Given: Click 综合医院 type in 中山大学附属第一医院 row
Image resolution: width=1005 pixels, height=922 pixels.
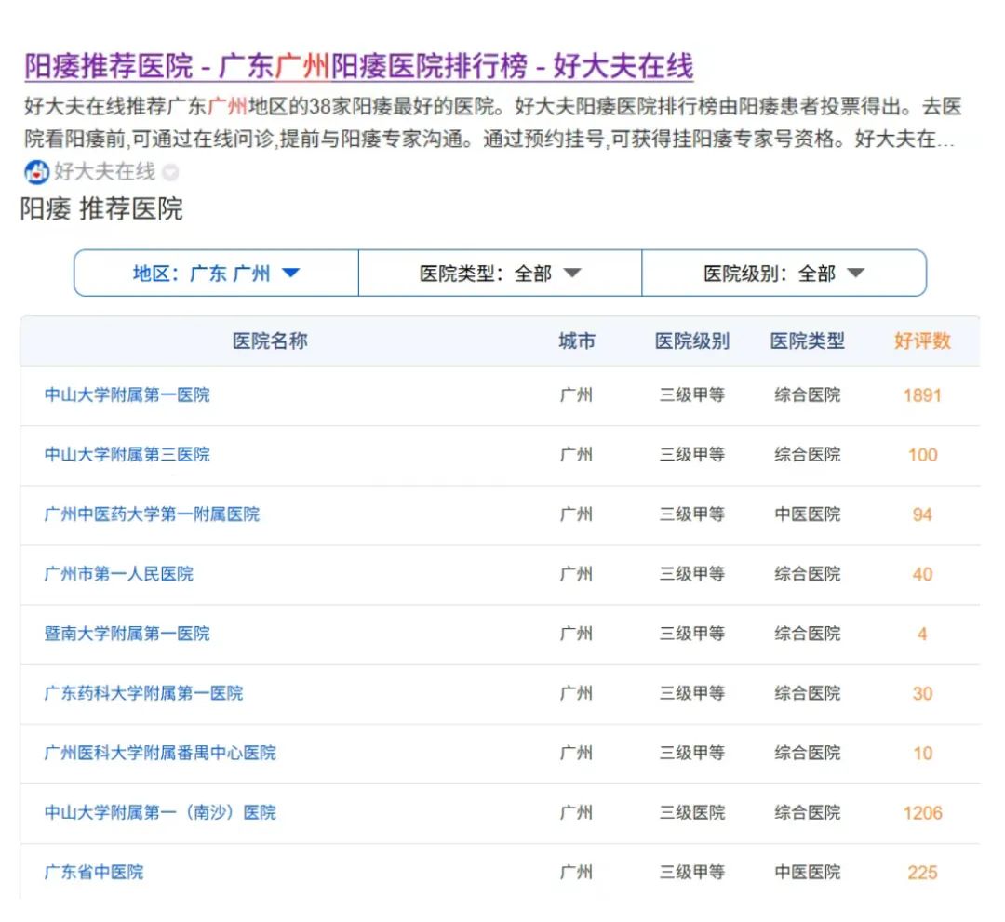Looking at the screenshot, I should pyautogui.click(x=808, y=394).
